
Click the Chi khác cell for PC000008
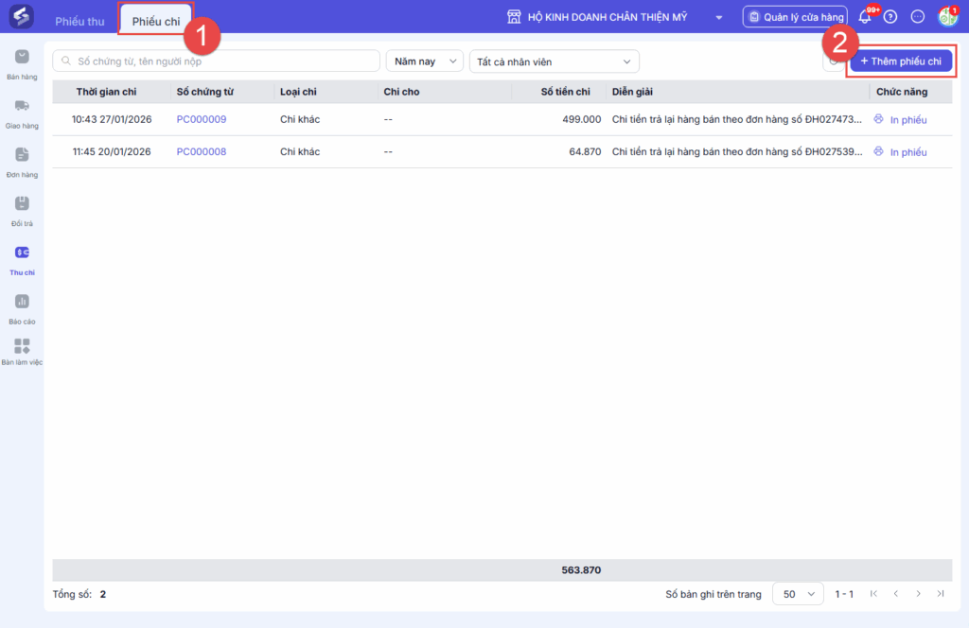(300, 151)
